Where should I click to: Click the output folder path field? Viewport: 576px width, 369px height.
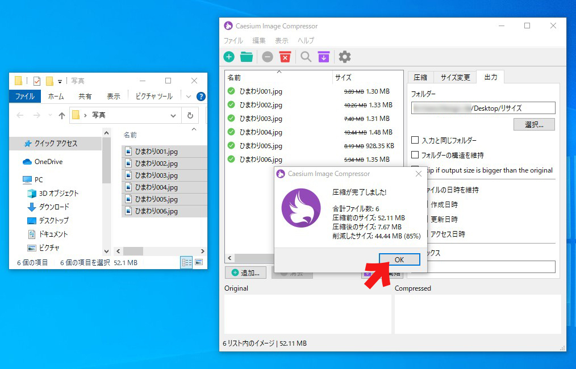(483, 108)
